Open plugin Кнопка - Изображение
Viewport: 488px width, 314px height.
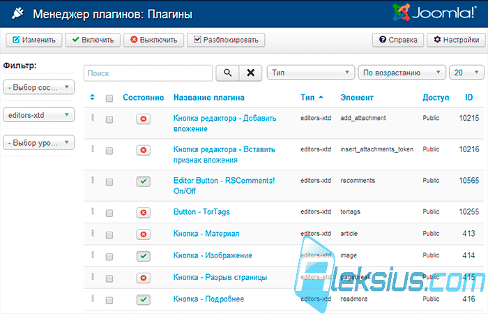213,255
